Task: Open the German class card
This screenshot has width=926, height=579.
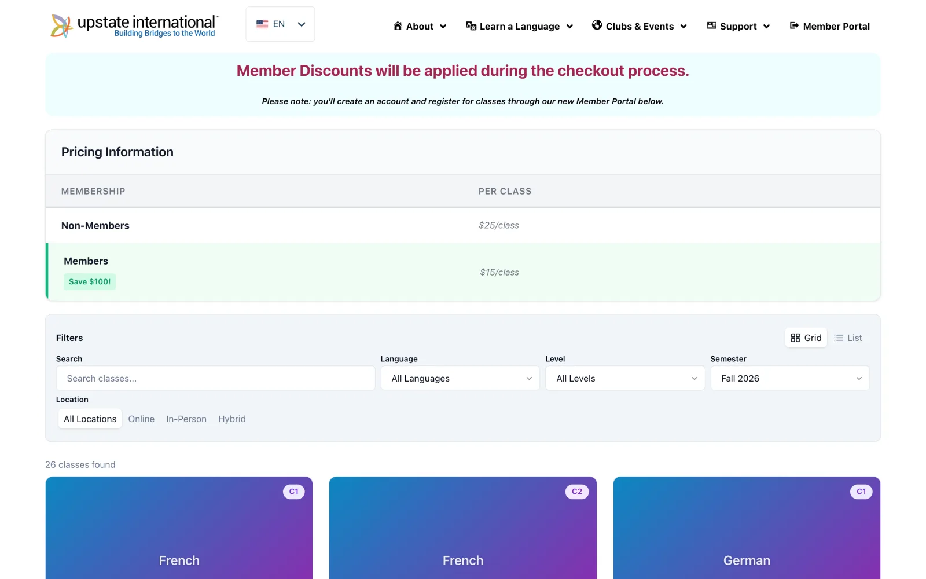Action: tap(747, 527)
